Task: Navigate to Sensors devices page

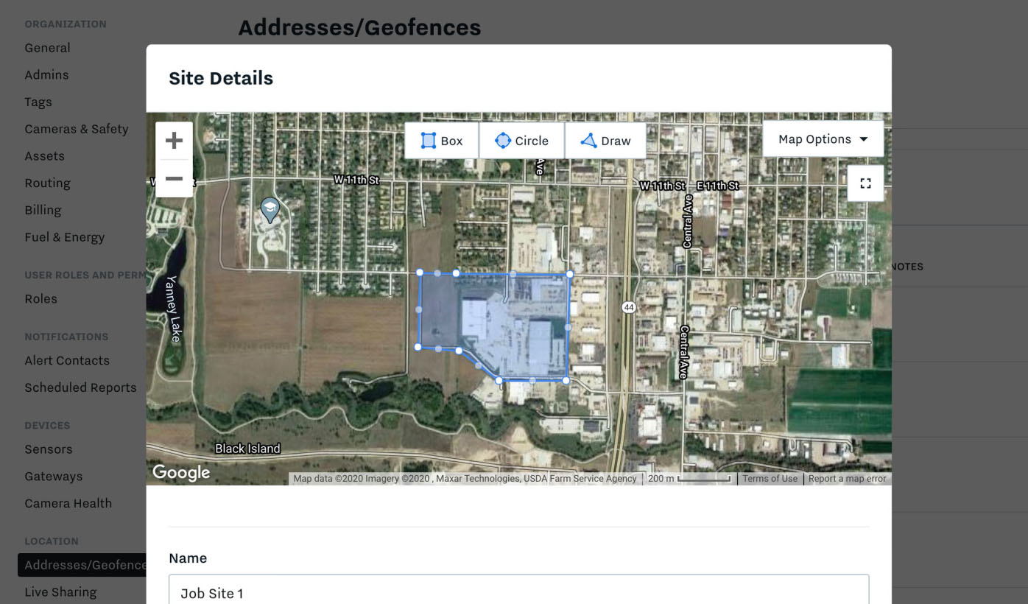Action: pos(49,449)
